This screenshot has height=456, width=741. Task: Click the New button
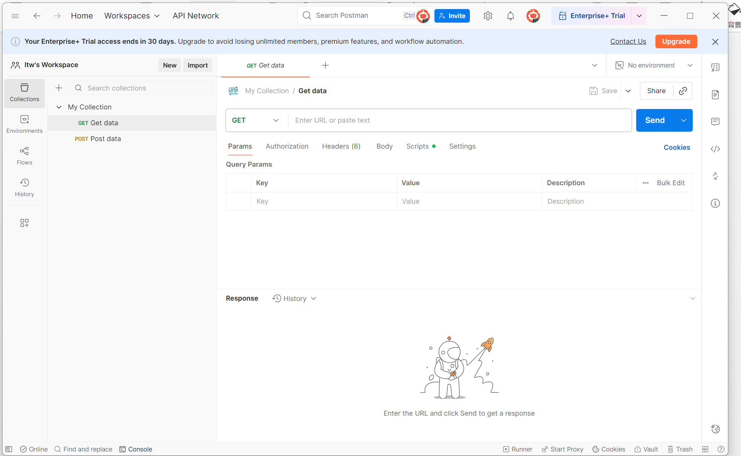[x=170, y=65]
